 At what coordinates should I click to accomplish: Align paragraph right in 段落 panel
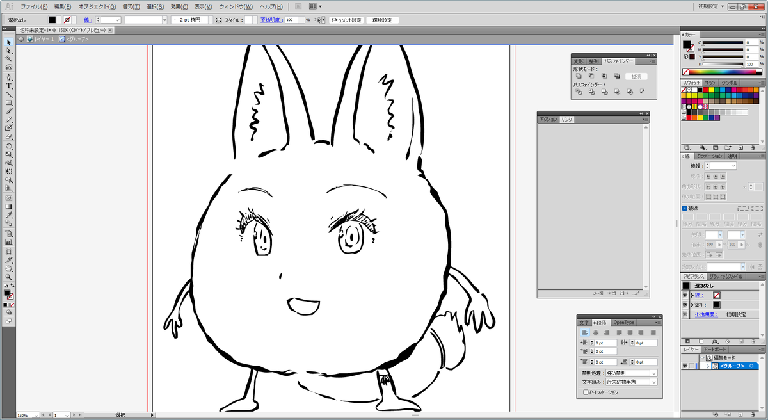(x=606, y=332)
